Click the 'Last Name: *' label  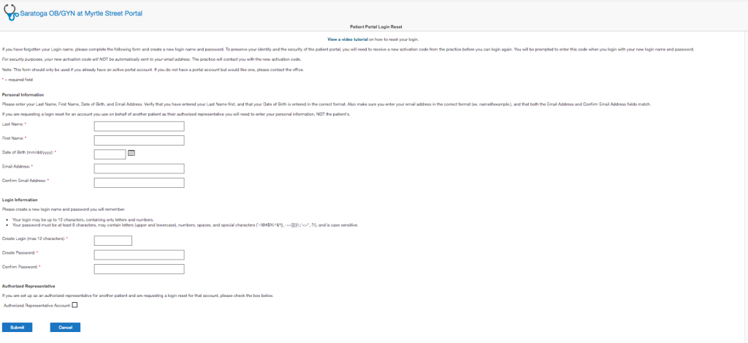tap(15, 124)
